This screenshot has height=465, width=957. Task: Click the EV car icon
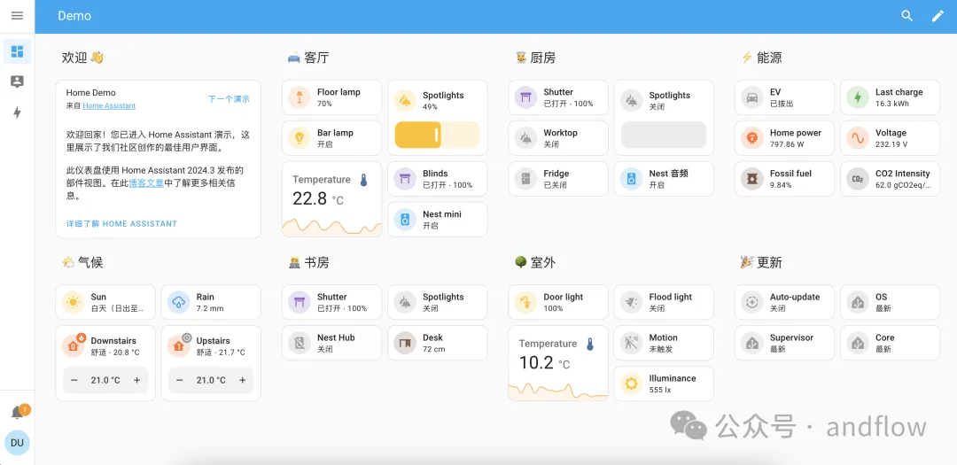click(x=752, y=97)
